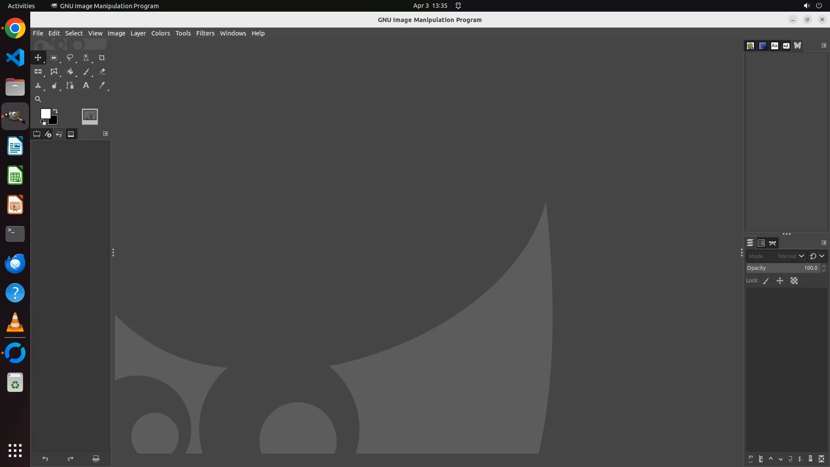Select the Paths tool
The height and width of the screenshot is (467, 830).
(x=70, y=86)
